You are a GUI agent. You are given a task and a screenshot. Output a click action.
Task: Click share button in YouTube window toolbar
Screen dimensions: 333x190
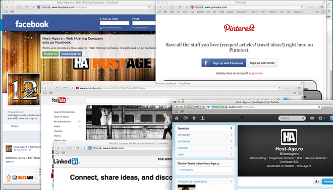65,88
